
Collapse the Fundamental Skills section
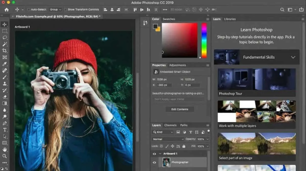pos(293,57)
